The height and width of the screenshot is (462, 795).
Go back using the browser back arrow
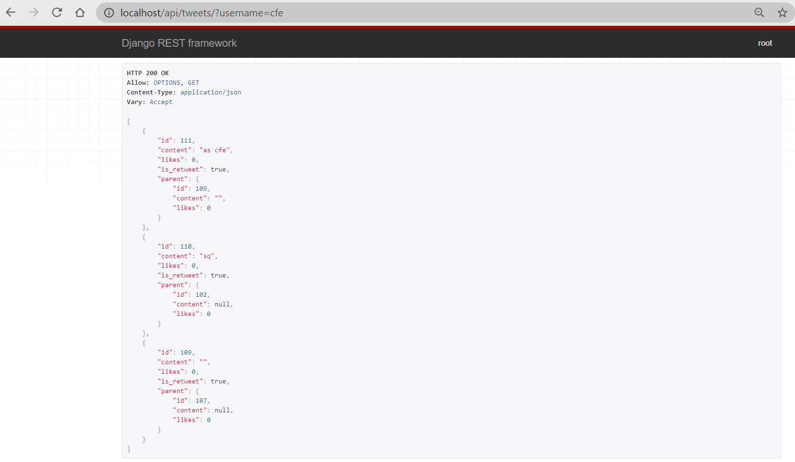11,13
